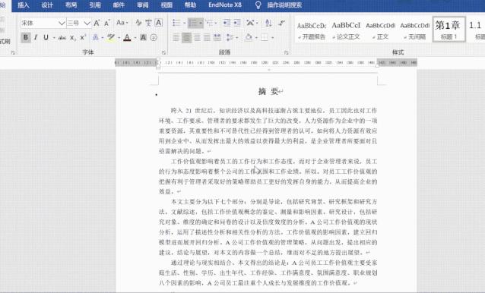Align paragraph to the left
This screenshot has height=293, width=485.
pos(176,38)
